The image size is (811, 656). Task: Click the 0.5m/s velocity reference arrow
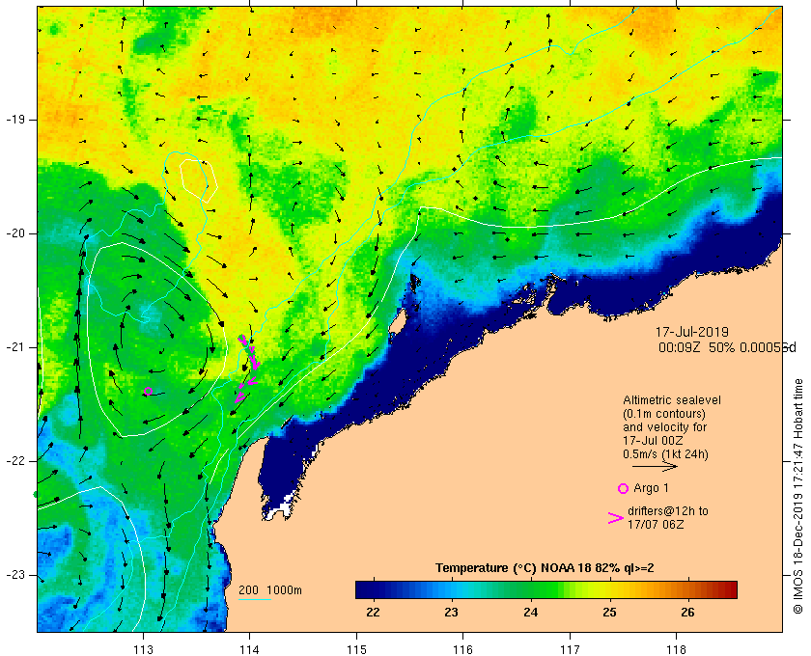(655, 466)
